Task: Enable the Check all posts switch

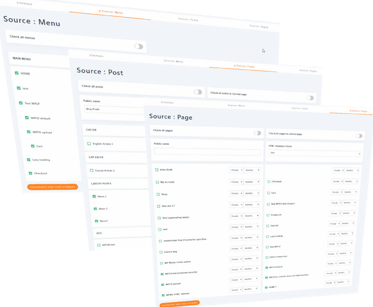Action: tap(197, 92)
